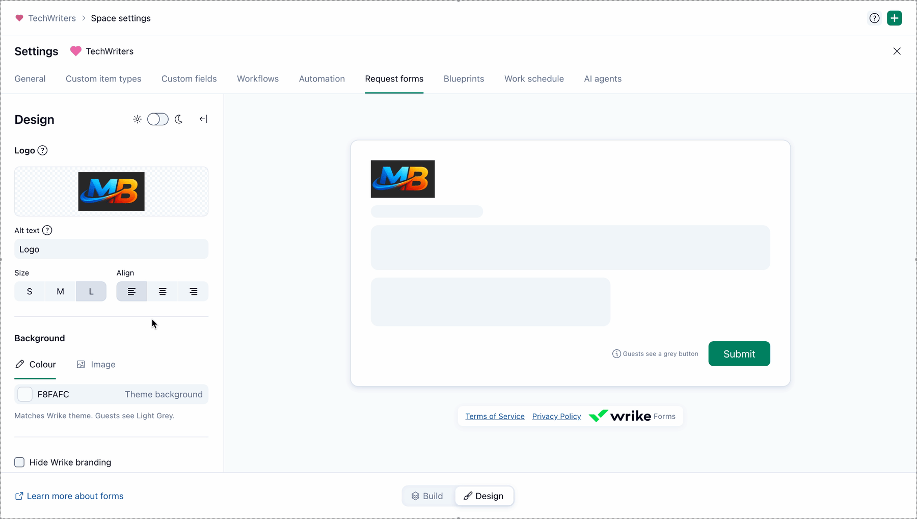Set logo size to M
Viewport: 917px width, 519px height.
pos(61,291)
